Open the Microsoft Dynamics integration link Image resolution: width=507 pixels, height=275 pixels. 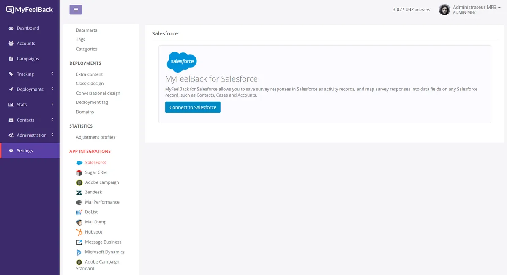[105, 252]
